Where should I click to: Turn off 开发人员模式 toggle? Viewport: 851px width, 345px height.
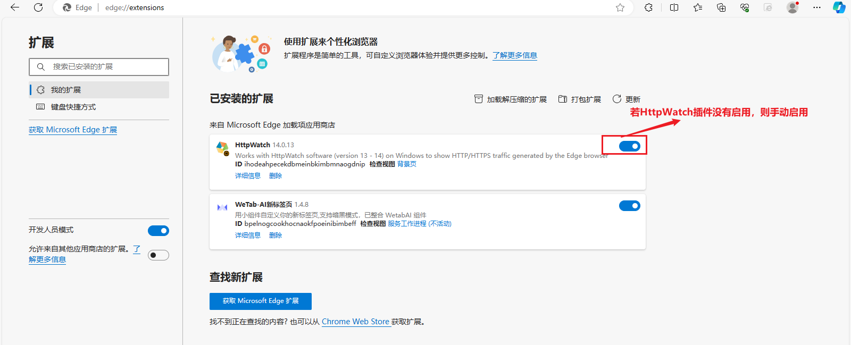coord(158,231)
